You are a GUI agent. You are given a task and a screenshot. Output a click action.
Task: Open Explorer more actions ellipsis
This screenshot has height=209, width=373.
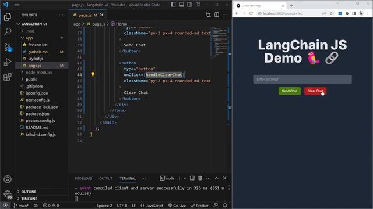[x=61, y=15]
